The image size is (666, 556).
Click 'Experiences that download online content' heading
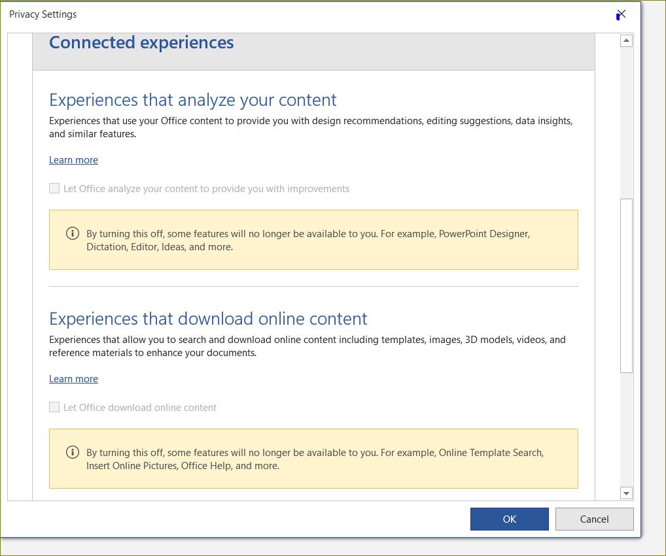208,319
